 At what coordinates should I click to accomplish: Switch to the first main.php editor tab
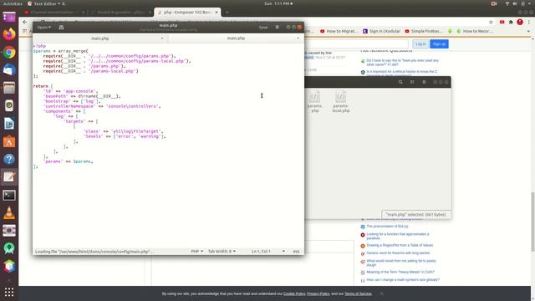pyautogui.click(x=100, y=38)
